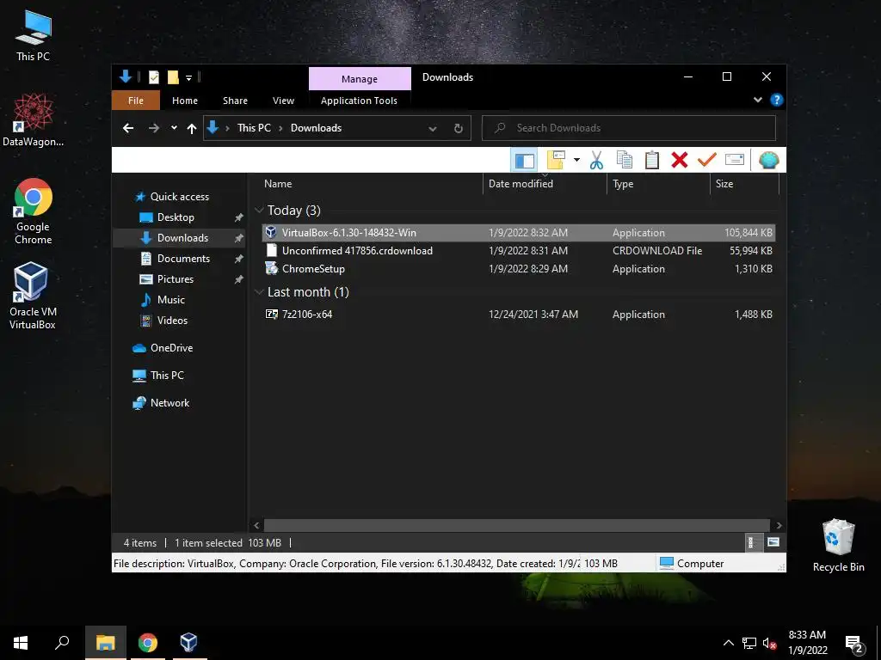The width and height of the screenshot is (881, 660).
Task: Click the clipboard Paste icon
Action: 652,160
